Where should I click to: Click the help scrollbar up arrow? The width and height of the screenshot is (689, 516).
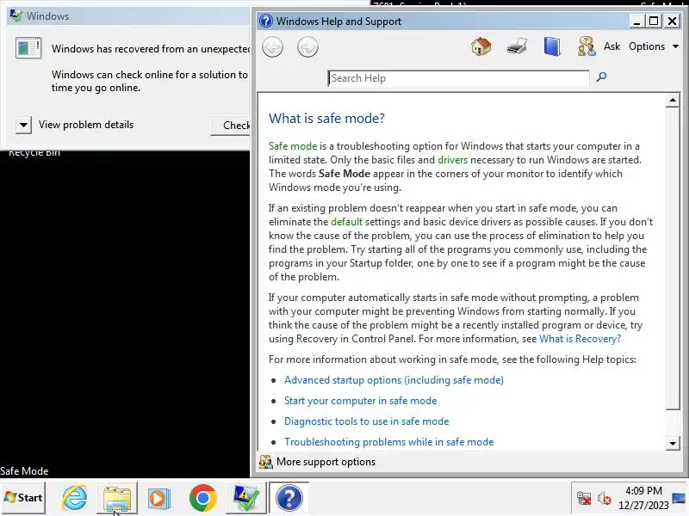point(673,101)
